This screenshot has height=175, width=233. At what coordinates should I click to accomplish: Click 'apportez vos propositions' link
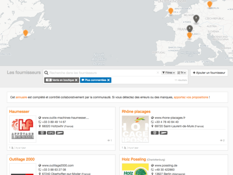point(191,97)
